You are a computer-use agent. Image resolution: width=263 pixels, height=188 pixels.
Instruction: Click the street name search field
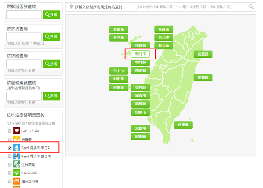[x=158, y=7]
